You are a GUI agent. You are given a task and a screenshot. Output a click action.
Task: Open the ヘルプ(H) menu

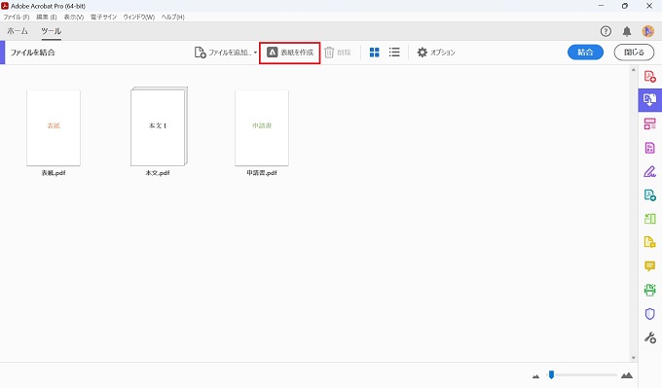pos(173,17)
